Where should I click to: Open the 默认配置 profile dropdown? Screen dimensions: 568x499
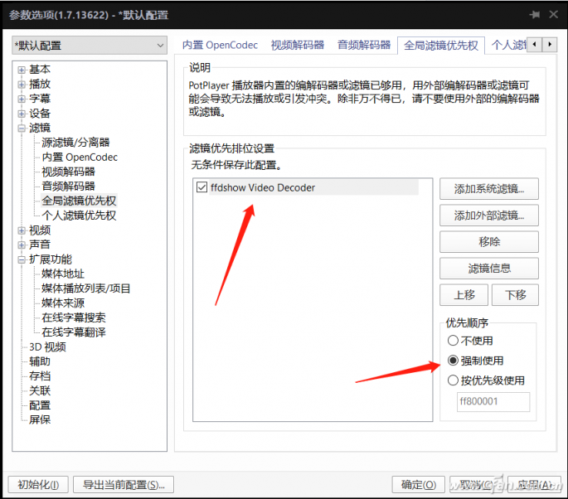point(90,46)
